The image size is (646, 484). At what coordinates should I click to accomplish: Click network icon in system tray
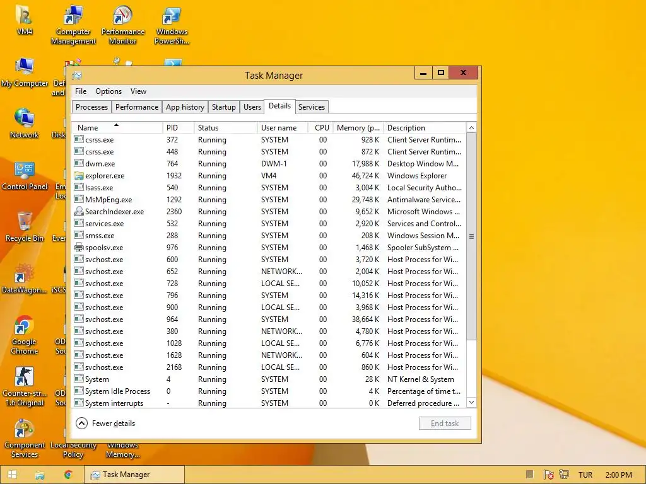tap(564, 475)
